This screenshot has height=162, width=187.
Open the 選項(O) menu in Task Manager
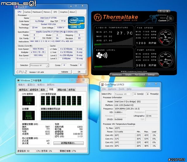pos(31,85)
